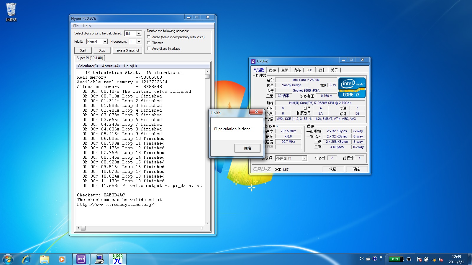Click the horizontal scrollbar left arrow
472x265 pixels.
click(78, 228)
